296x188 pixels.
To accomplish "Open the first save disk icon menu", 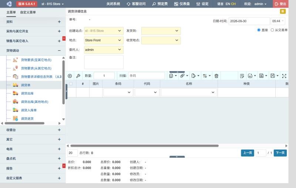I will click(263, 76).
